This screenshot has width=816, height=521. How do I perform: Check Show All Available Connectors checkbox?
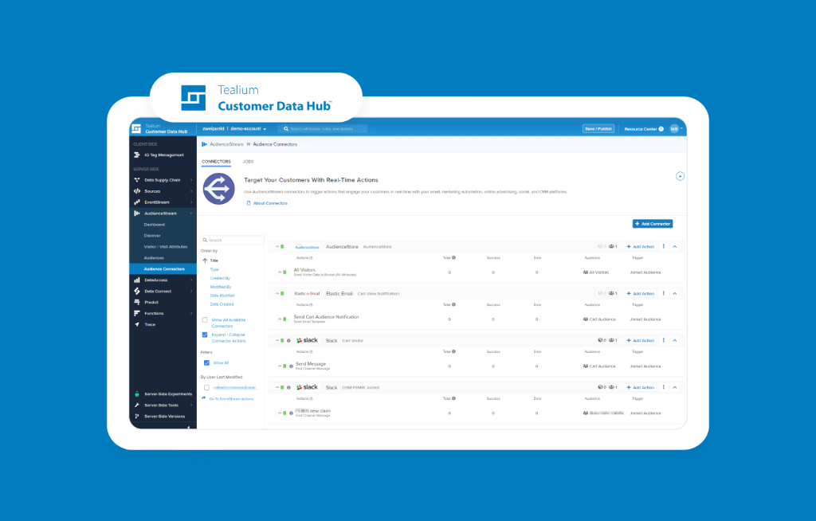click(x=205, y=320)
